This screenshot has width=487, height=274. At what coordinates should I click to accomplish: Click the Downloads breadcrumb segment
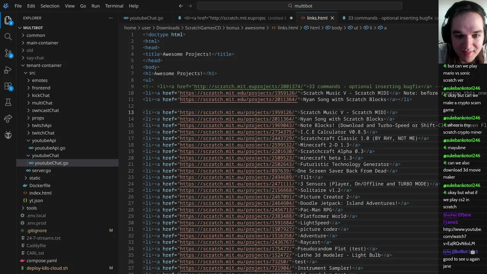pos(168,28)
